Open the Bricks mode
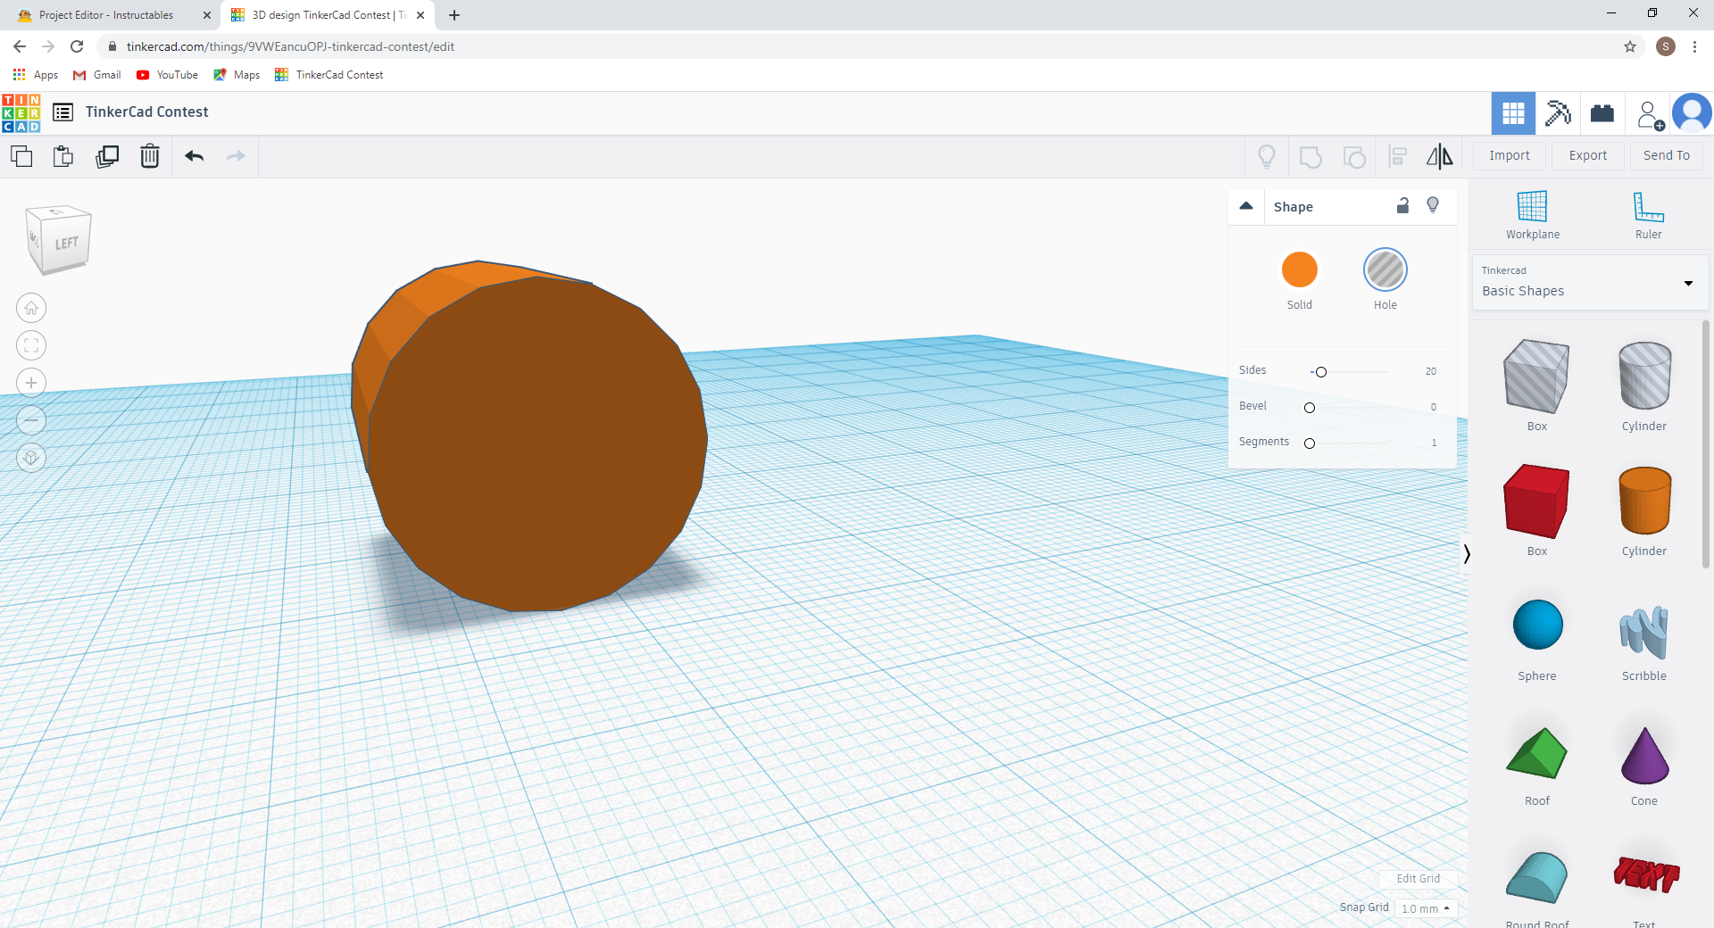 [x=1602, y=113]
